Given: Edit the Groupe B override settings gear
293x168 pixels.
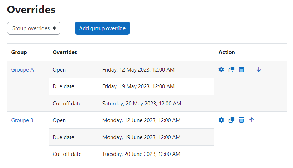Looking at the screenshot, I should point(221,120).
